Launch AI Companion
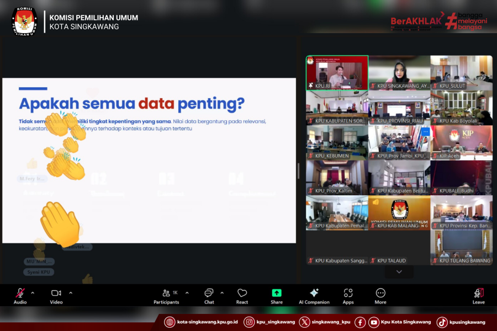Viewport: 497px width, 331px height. point(314,296)
